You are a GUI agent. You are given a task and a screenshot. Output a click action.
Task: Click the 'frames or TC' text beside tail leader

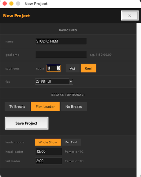pyautogui.click(x=74, y=161)
